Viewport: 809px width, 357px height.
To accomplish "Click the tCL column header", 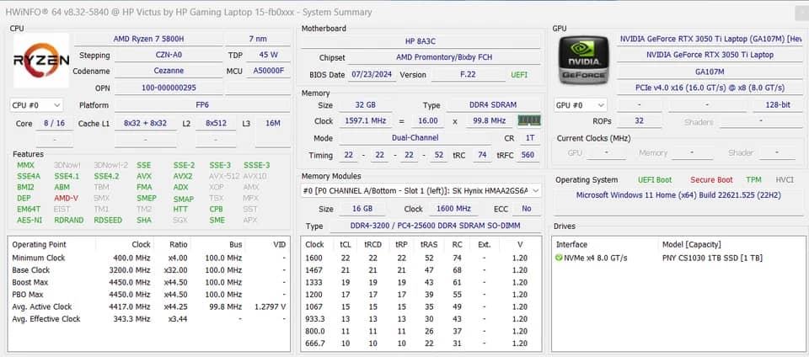I will point(345,245).
